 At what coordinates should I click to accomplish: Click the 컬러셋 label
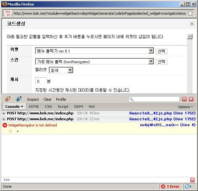41,70
